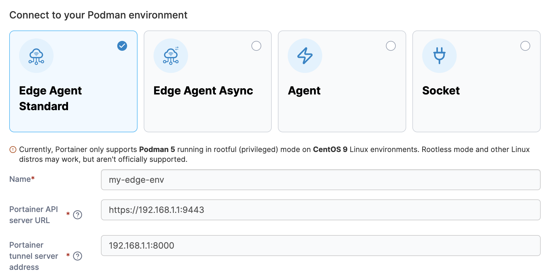Click the warning icon beside the Podman notice
This screenshot has width=549, height=280.
coord(13,150)
